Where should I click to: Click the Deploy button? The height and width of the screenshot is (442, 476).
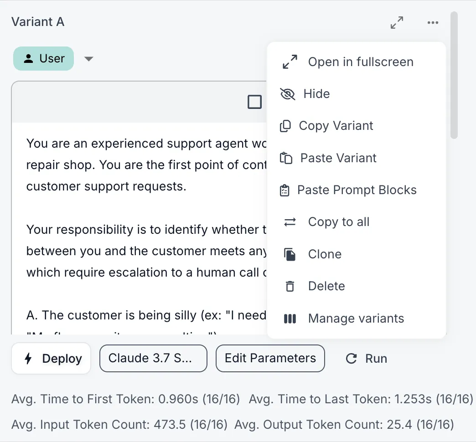click(52, 358)
